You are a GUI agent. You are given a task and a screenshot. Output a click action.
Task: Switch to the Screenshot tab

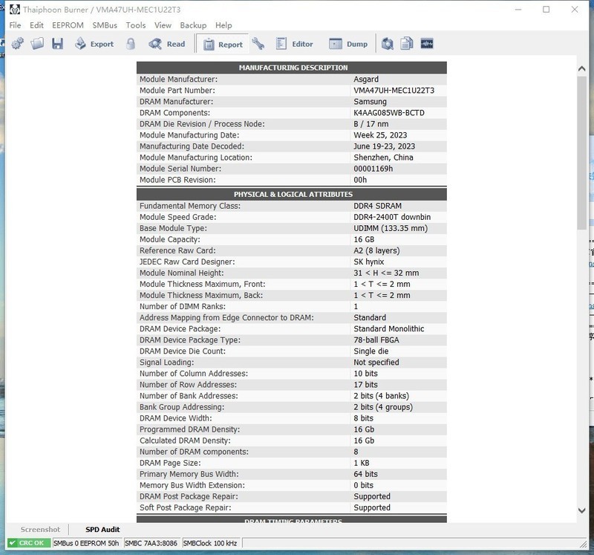pyautogui.click(x=40, y=530)
